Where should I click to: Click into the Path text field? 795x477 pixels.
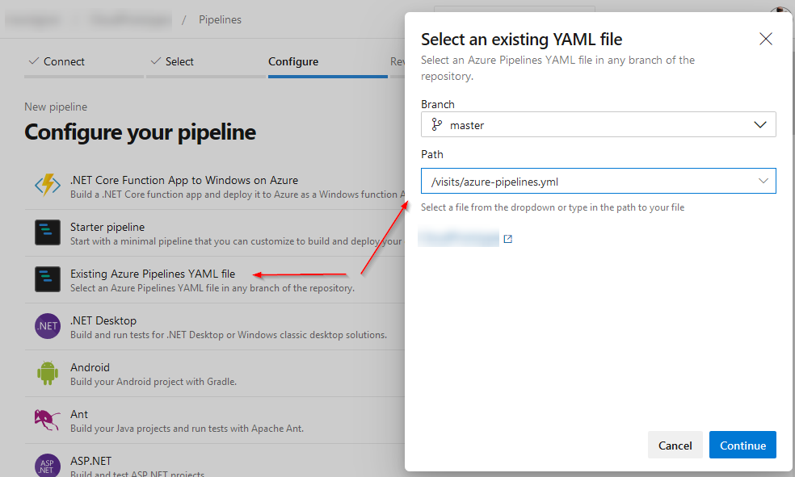(582, 181)
